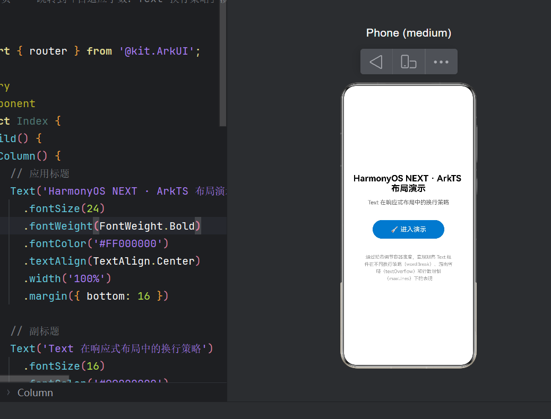Click the HarmonyOS NEXT · ArkTS title in preview
This screenshot has height=419, width=551.
[407, 184]
